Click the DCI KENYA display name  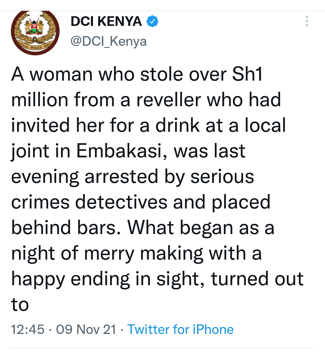(106, 21)
